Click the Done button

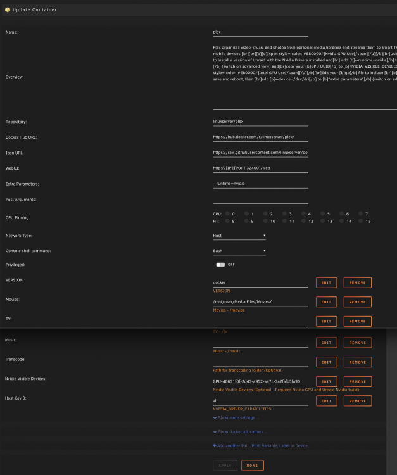tap(252, 465)
